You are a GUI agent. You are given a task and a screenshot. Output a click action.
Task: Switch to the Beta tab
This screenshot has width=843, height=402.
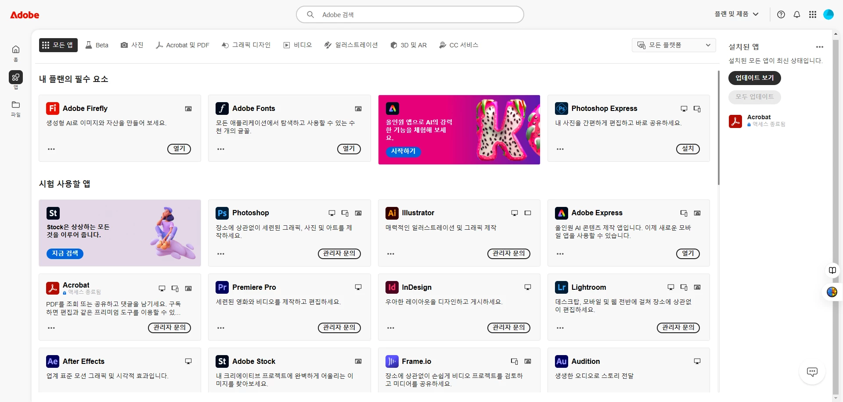coord(97,45)
